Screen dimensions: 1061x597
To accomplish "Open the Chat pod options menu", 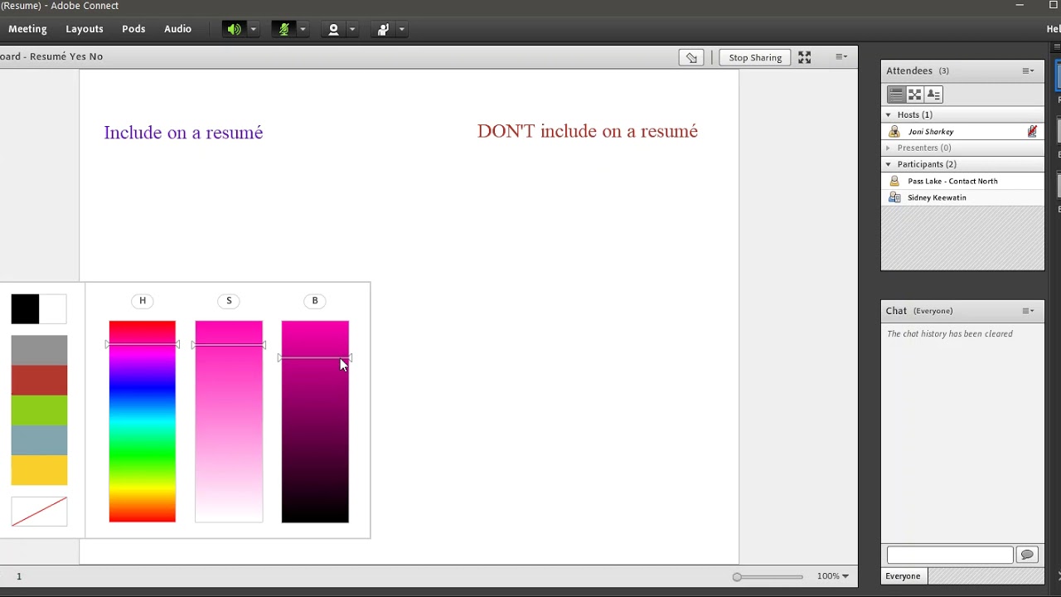I will click(x=1028, y=311).
